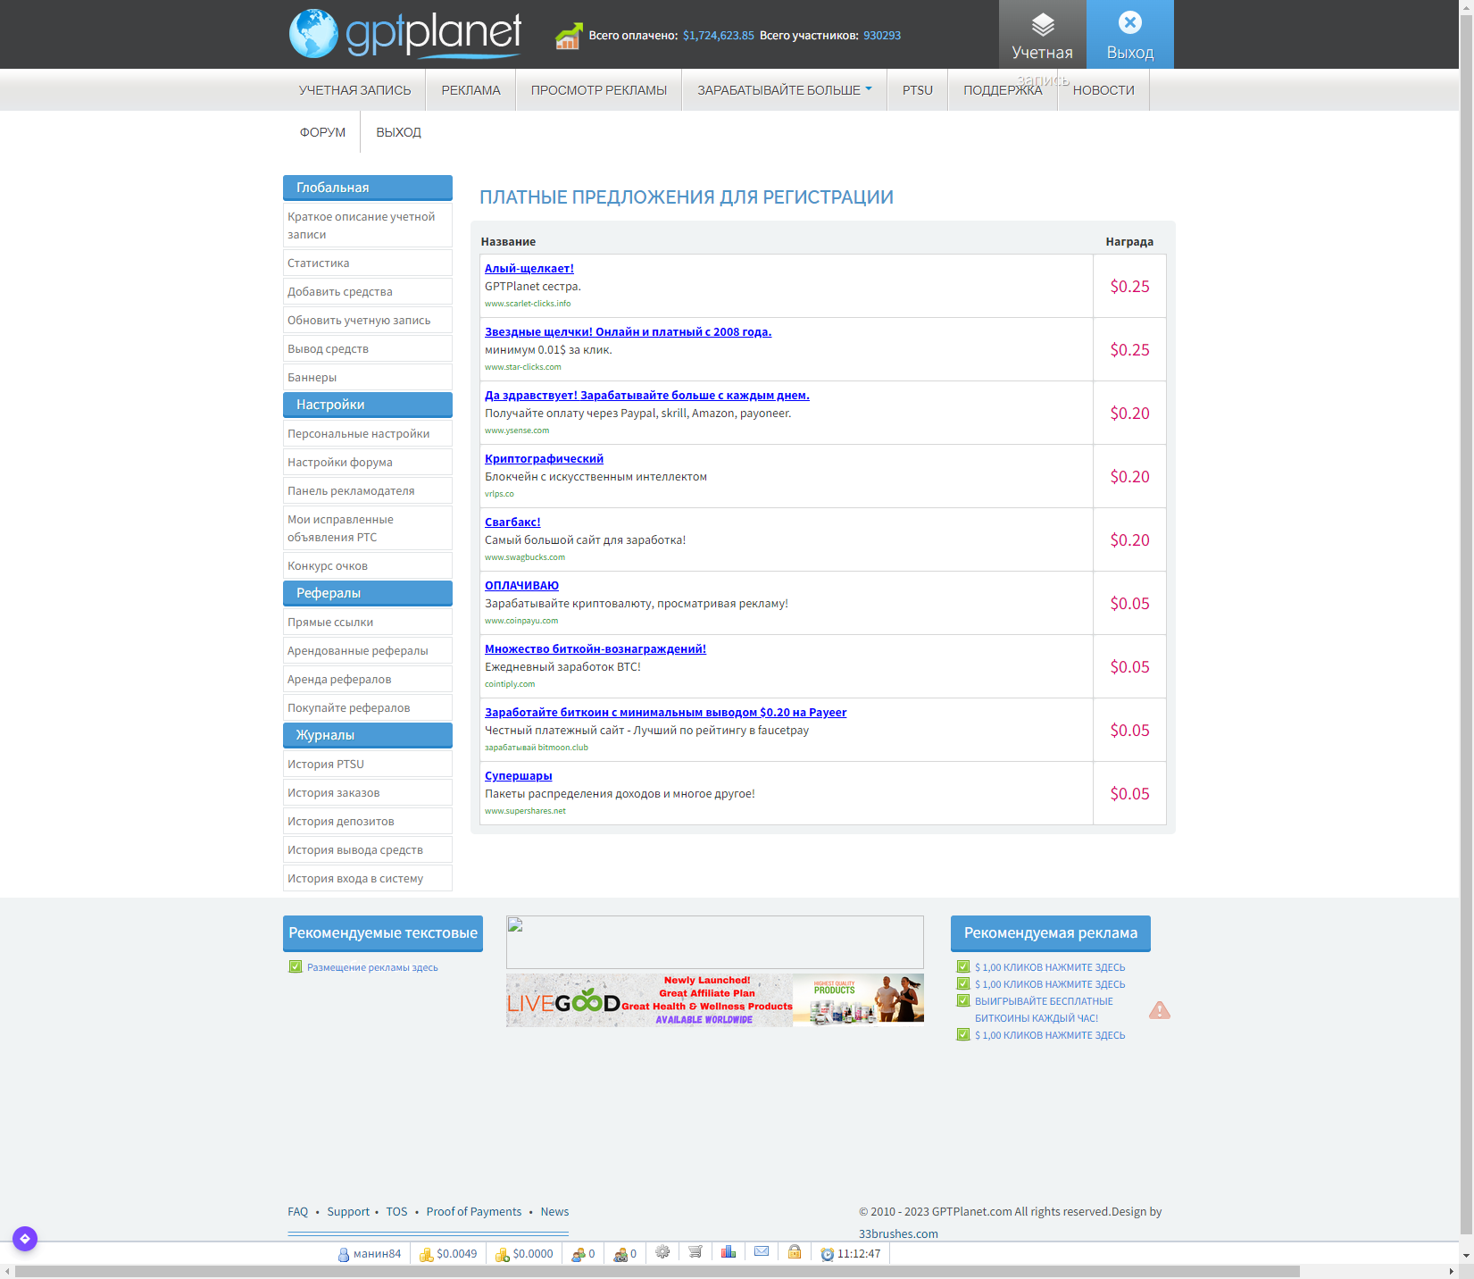Click Рекомендуемая реклама header button
This screenshot has height=1279, width=1474.
coord(1051,933)
